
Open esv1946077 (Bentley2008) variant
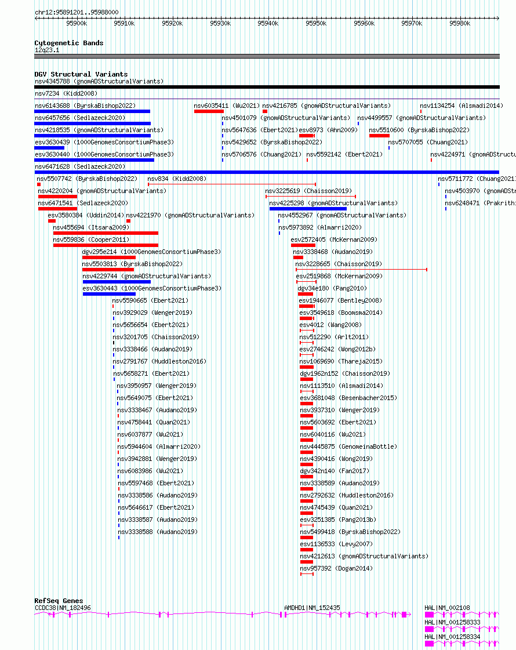pyautogui.click(x=340, y=300)
